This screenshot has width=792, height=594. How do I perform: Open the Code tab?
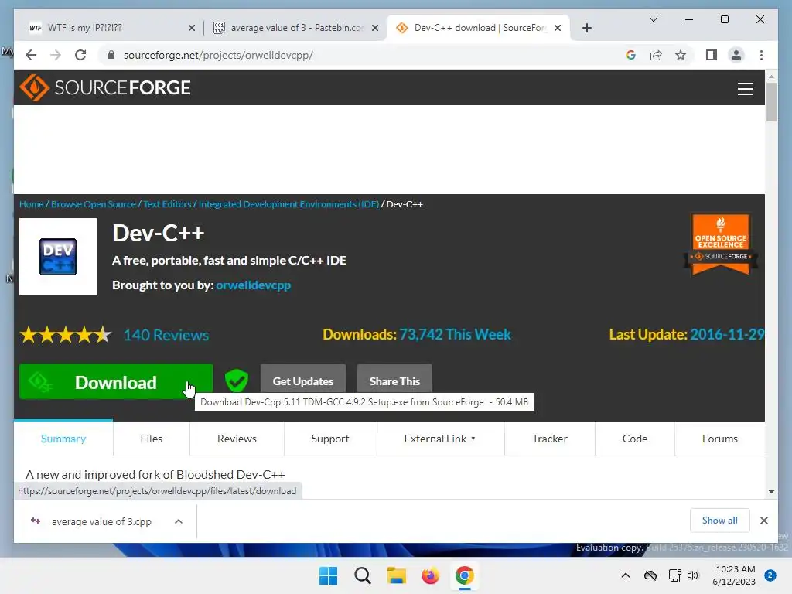635,439
